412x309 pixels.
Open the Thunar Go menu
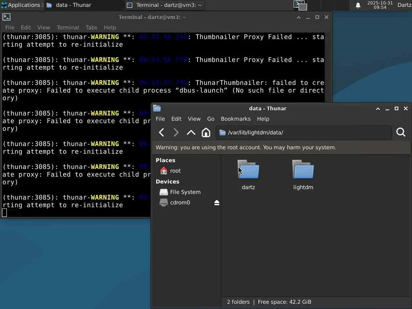point(211,119)
